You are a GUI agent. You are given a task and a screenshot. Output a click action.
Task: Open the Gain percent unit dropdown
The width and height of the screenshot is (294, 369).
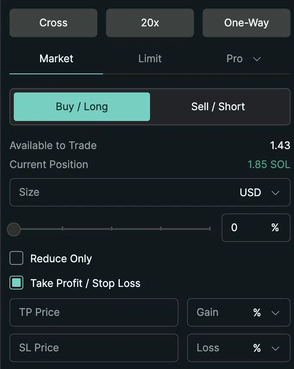coord(238,312)
